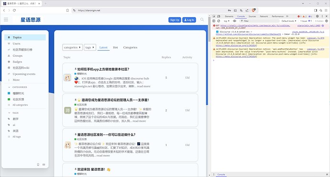Viewport: 330px width, 177px height.
Task: Select the DevTools inspect element icon
Action: [x=214, y=16]
